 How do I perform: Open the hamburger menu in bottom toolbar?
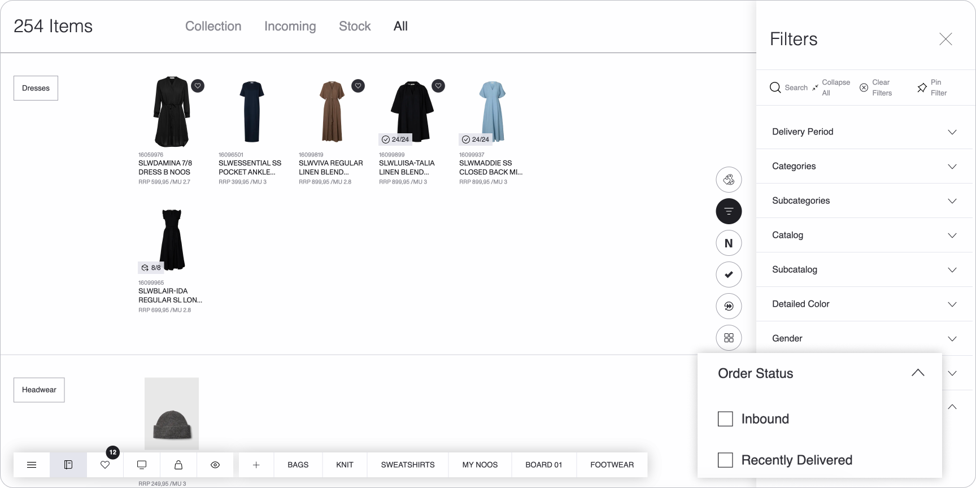(x=32, y=465)
